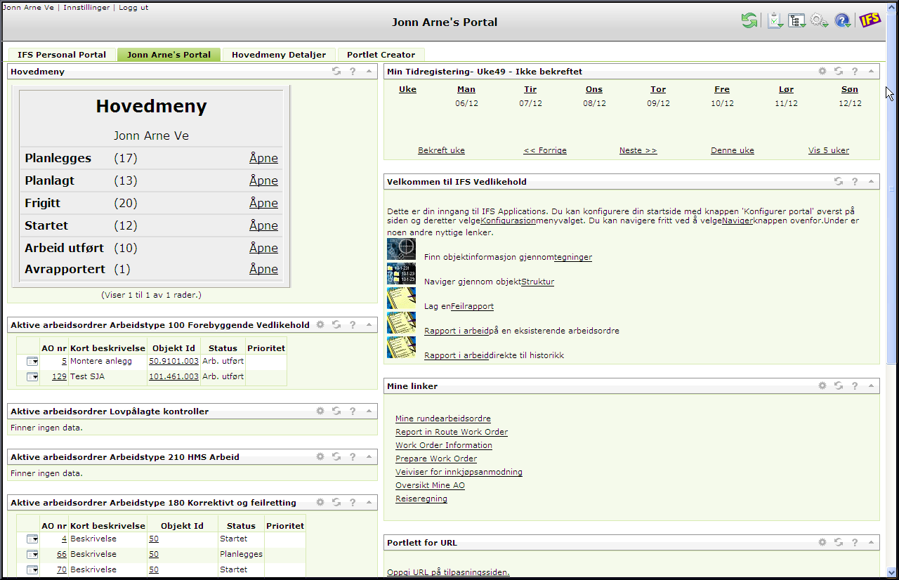Select the Jonn Arne's Portal tab
Screen dimensions: 899x580
[x=169, y=54]
